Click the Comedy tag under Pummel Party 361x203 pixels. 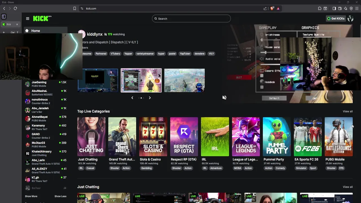click(280, 168)
